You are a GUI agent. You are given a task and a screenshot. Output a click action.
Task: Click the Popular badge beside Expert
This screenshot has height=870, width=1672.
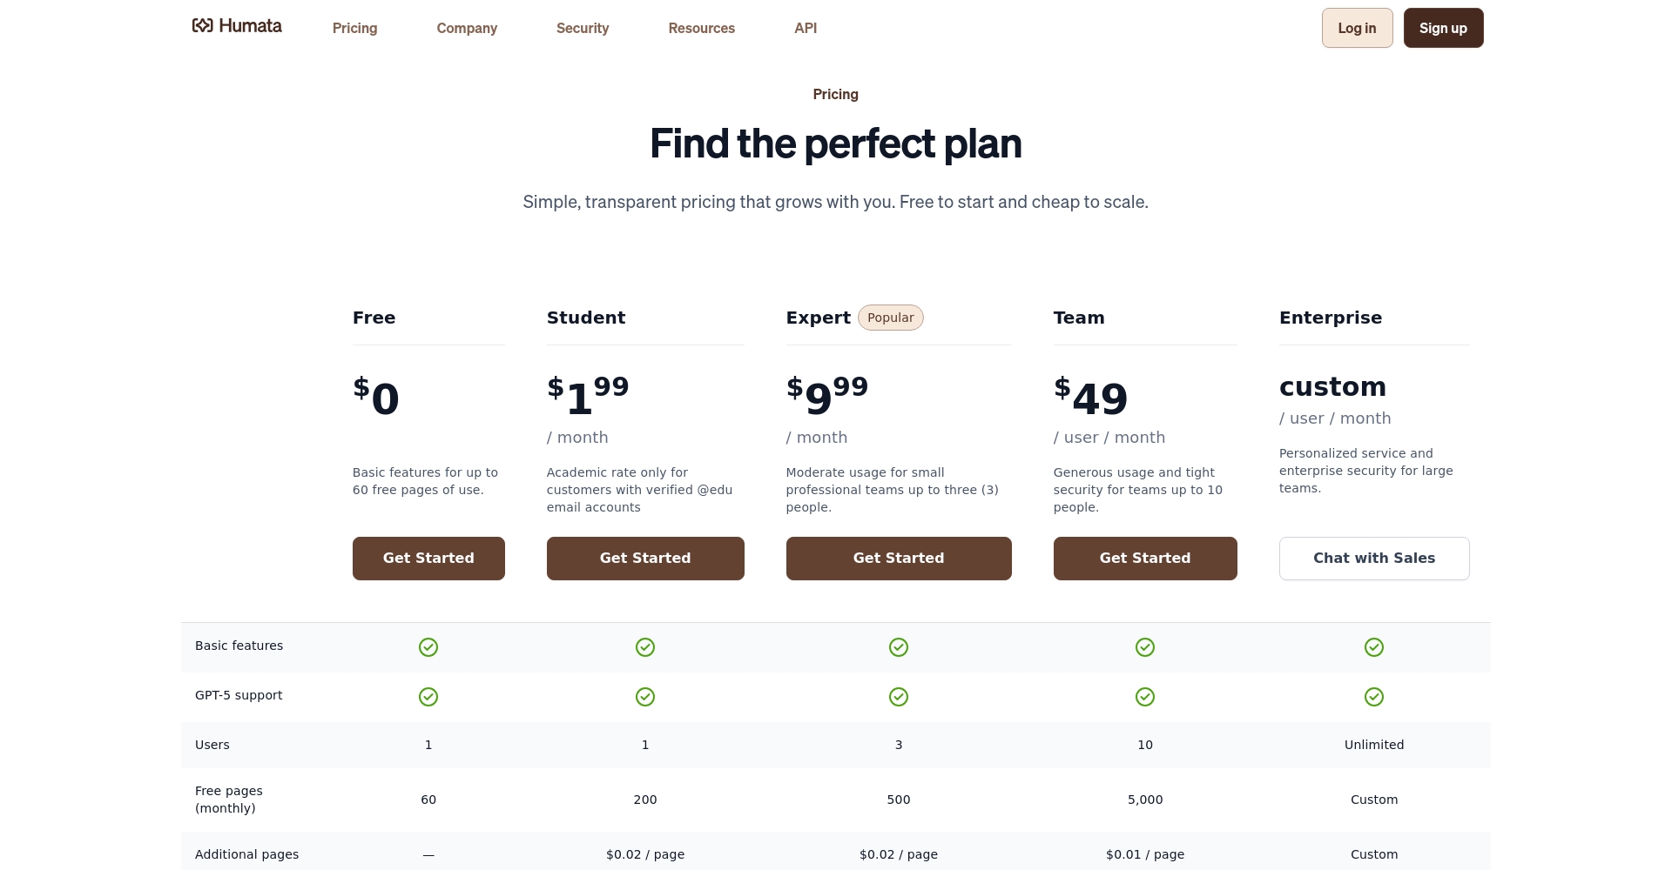click(890, 318)
